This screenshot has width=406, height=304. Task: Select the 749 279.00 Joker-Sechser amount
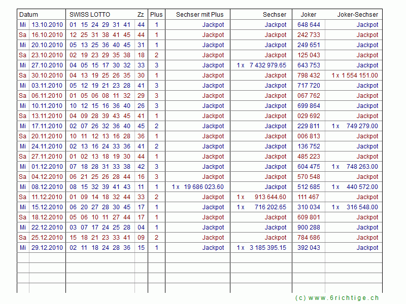coord(362,126)
